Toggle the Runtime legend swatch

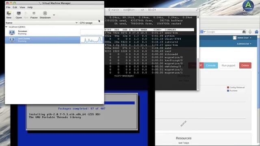click(x=228, y=91)
